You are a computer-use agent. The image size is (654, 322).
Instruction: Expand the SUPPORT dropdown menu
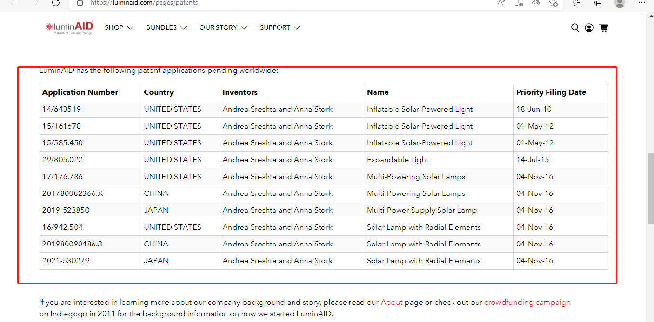[280, 28]
